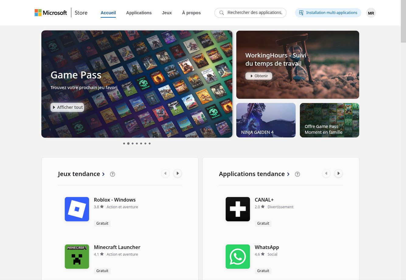Viewport: 406px width, 280px height.
Task: Select the last carousel indicator dot
Action: [150, 143]
